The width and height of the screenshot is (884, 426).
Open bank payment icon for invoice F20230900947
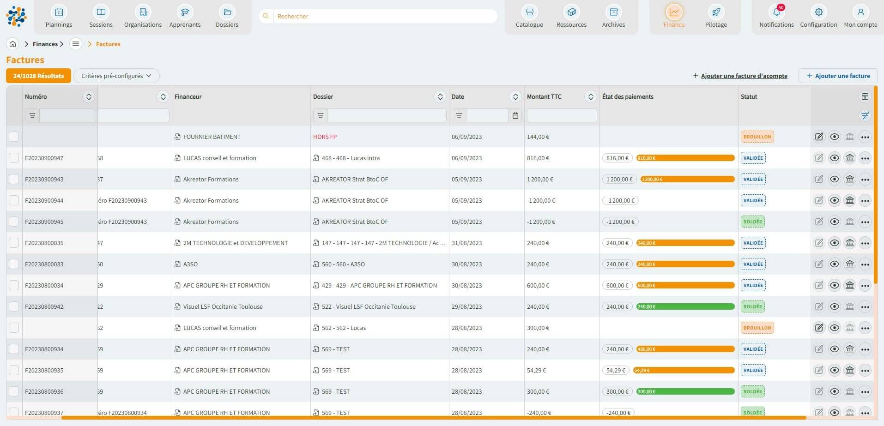tap(849, 158)
